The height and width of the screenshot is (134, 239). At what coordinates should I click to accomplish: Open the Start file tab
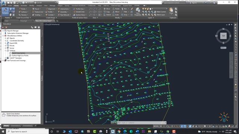[7, 21]
